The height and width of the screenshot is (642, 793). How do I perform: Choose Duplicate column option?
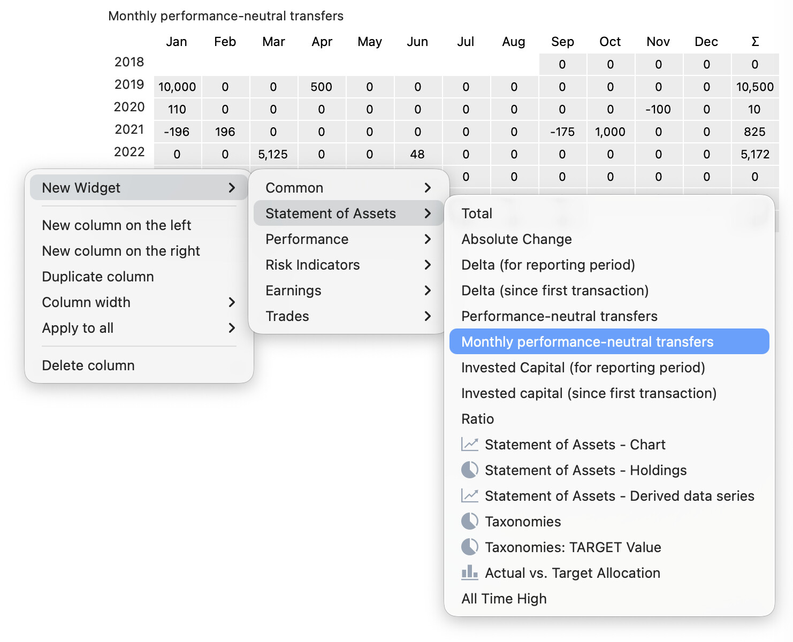tap(98, 277)
